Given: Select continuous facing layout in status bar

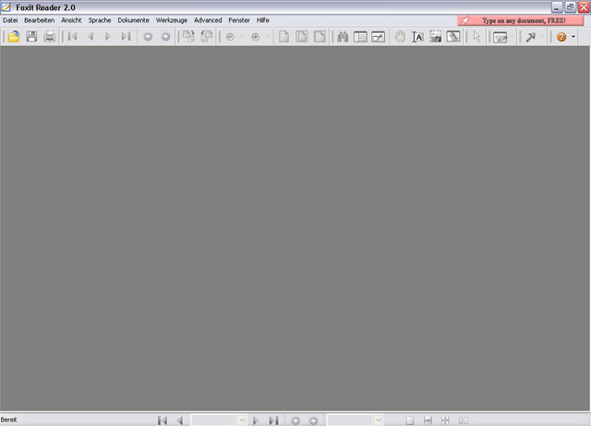Looking at the screenshot, I should pyautogui.click(x=445, y=420).
